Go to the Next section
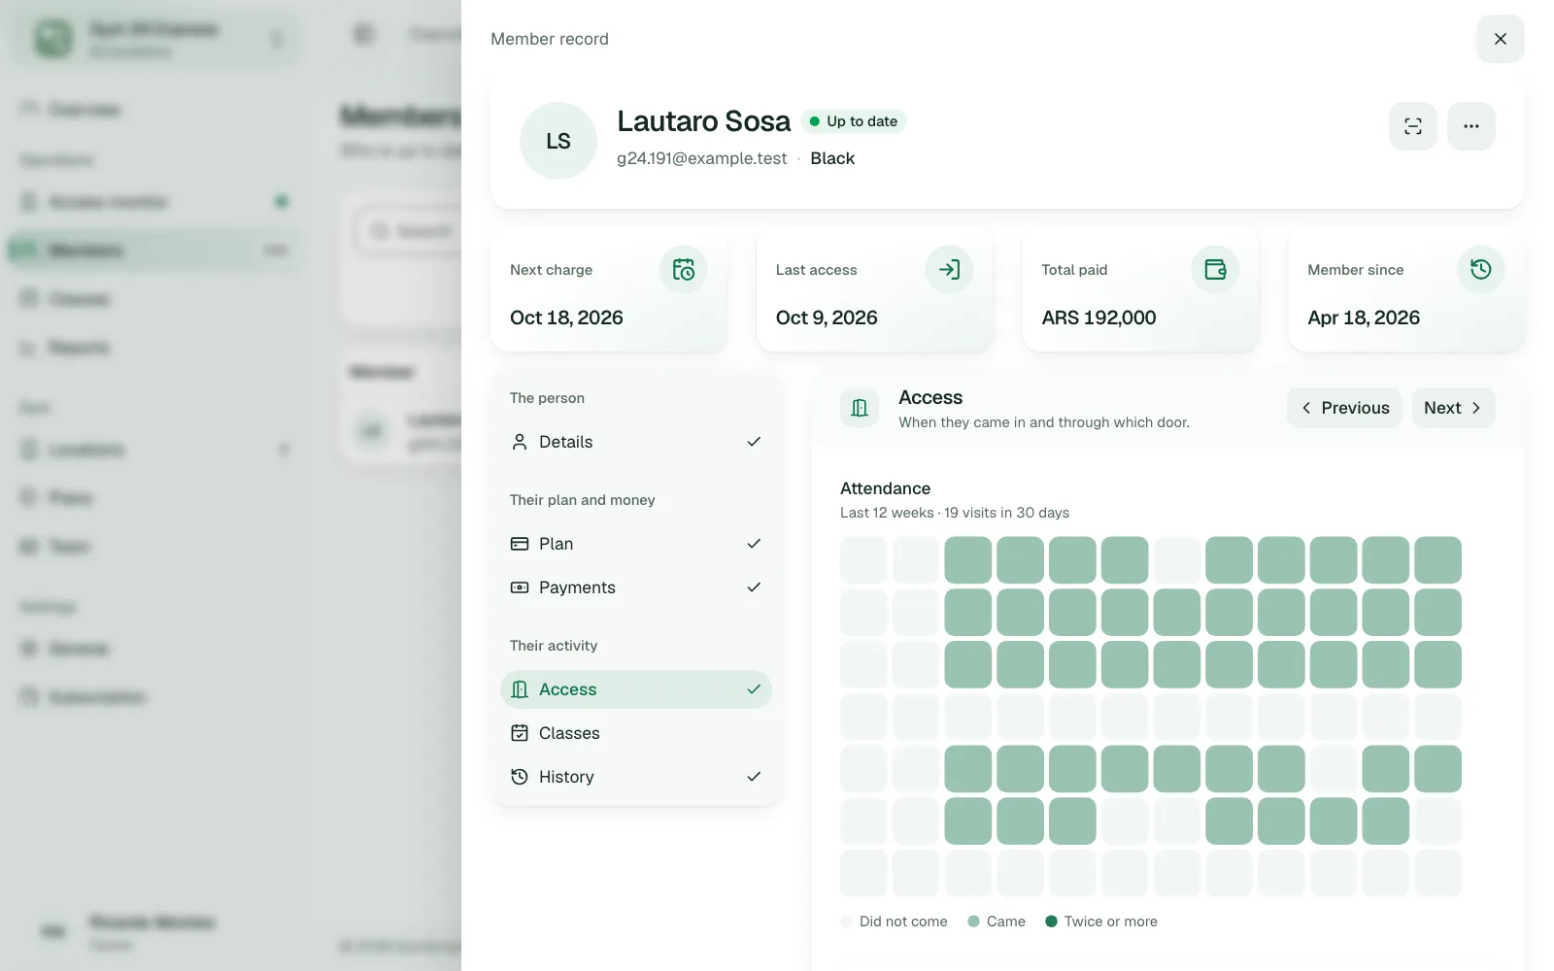 [1453, 408]
